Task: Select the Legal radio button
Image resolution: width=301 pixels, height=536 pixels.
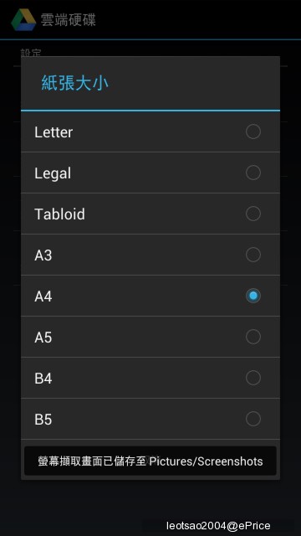Action: (x=253, y=173)
